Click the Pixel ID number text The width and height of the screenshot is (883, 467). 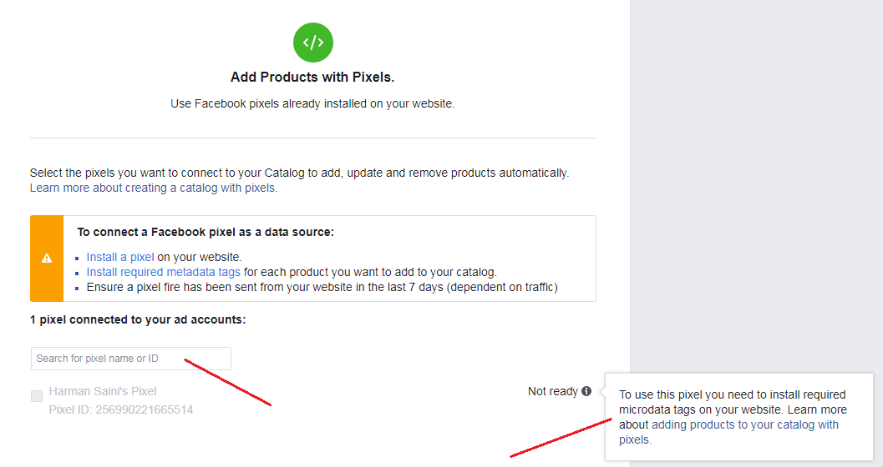(121, 409)
